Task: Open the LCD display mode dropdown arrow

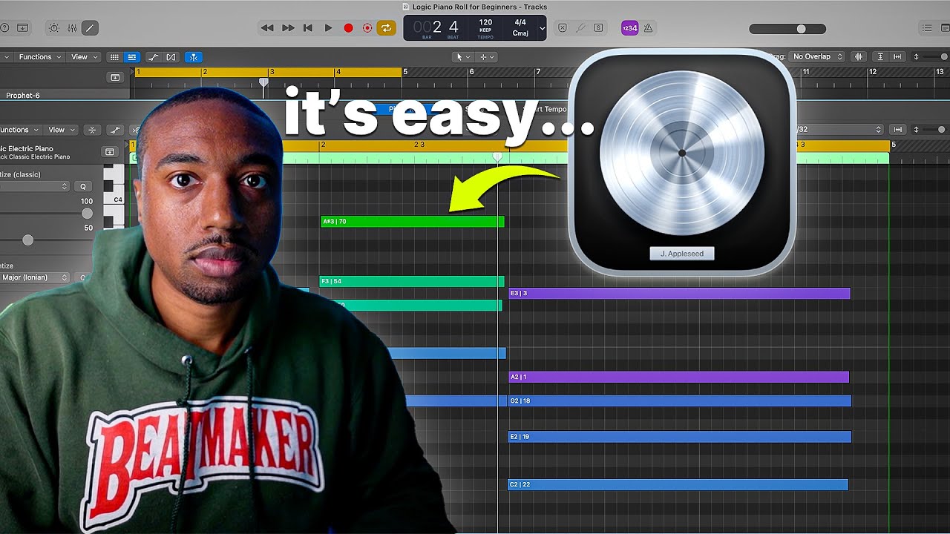Action: coord(542,28)
